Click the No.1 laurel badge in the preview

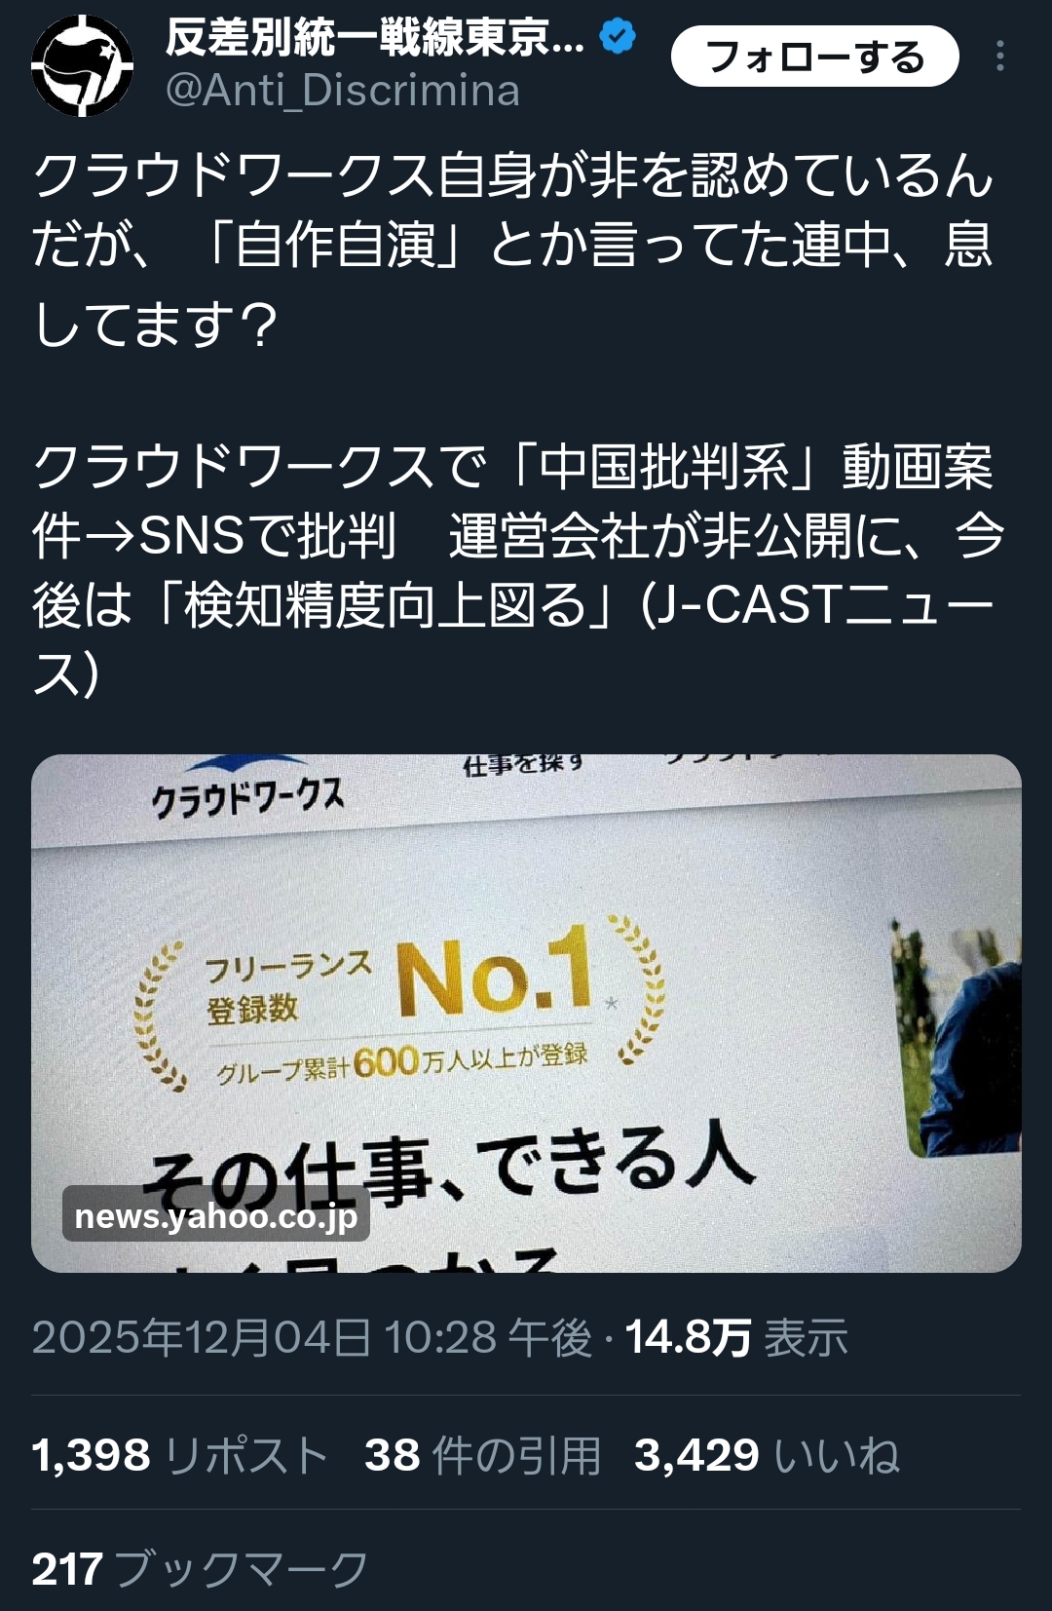click(x=399, y=1003)
